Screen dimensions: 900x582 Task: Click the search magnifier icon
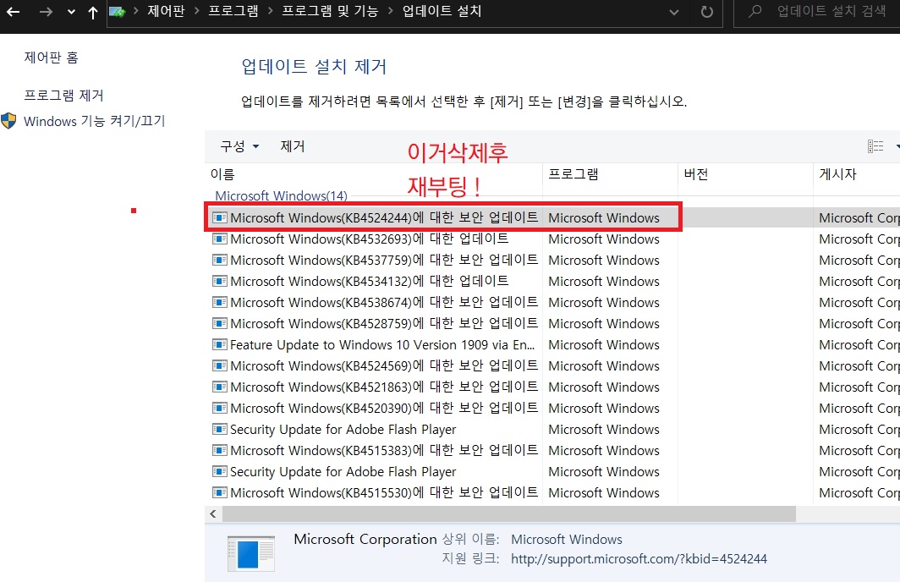(755, 11)
